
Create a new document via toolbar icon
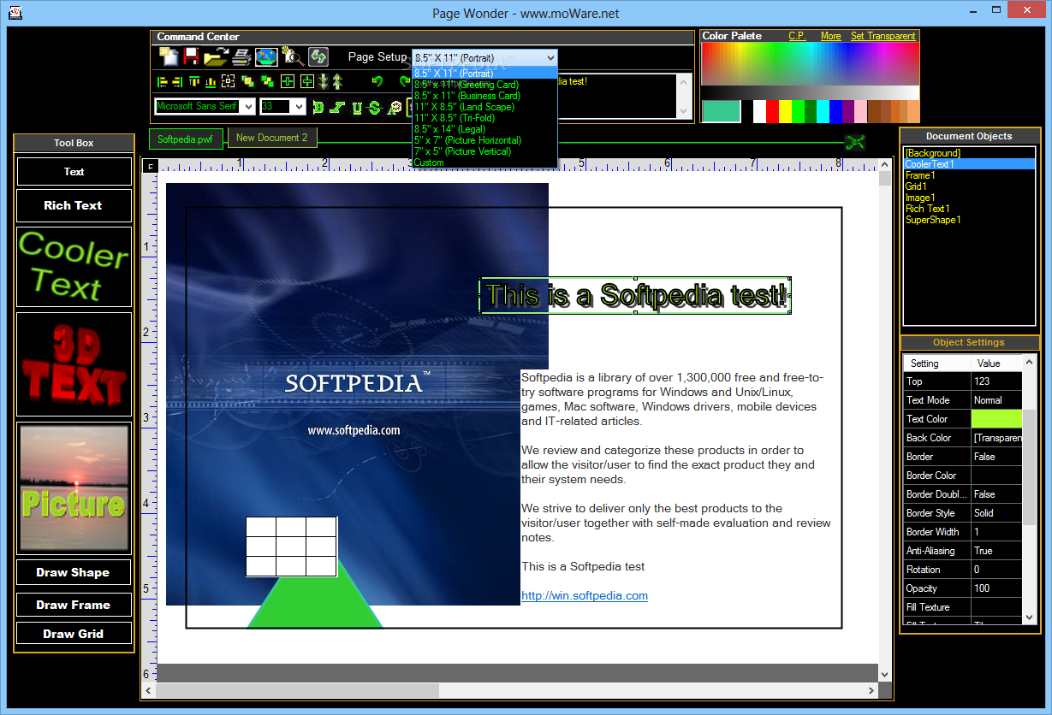point(169,57)
